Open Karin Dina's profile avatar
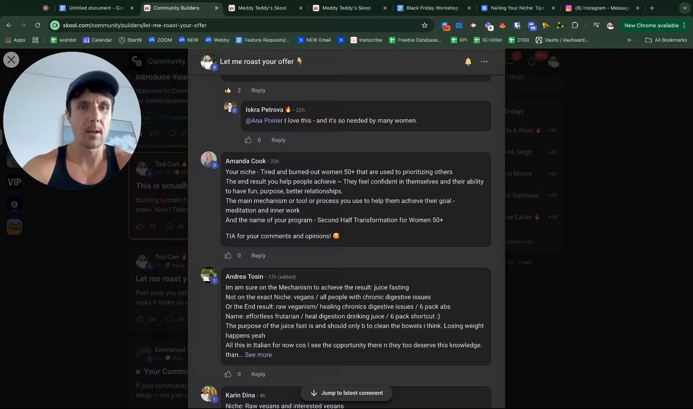Viewport: 693px width, 409px height. click(x=209, y=393)
